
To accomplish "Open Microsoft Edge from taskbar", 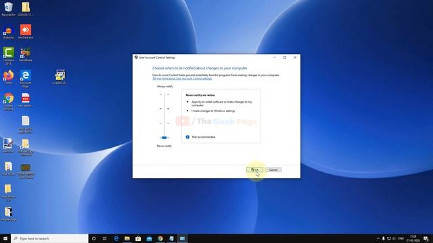I will click(116, 238).
